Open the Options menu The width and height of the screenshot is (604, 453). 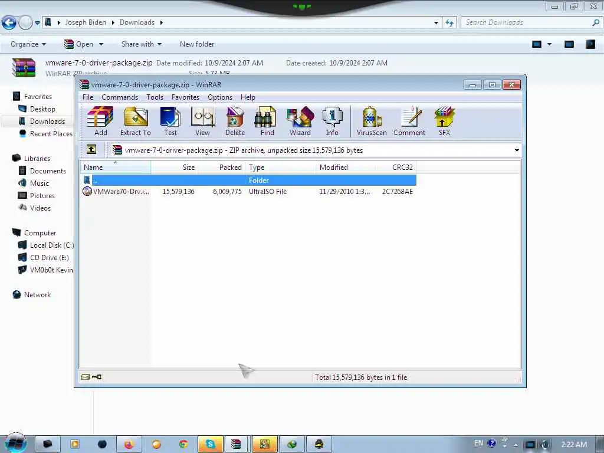[x=220, y=97]
